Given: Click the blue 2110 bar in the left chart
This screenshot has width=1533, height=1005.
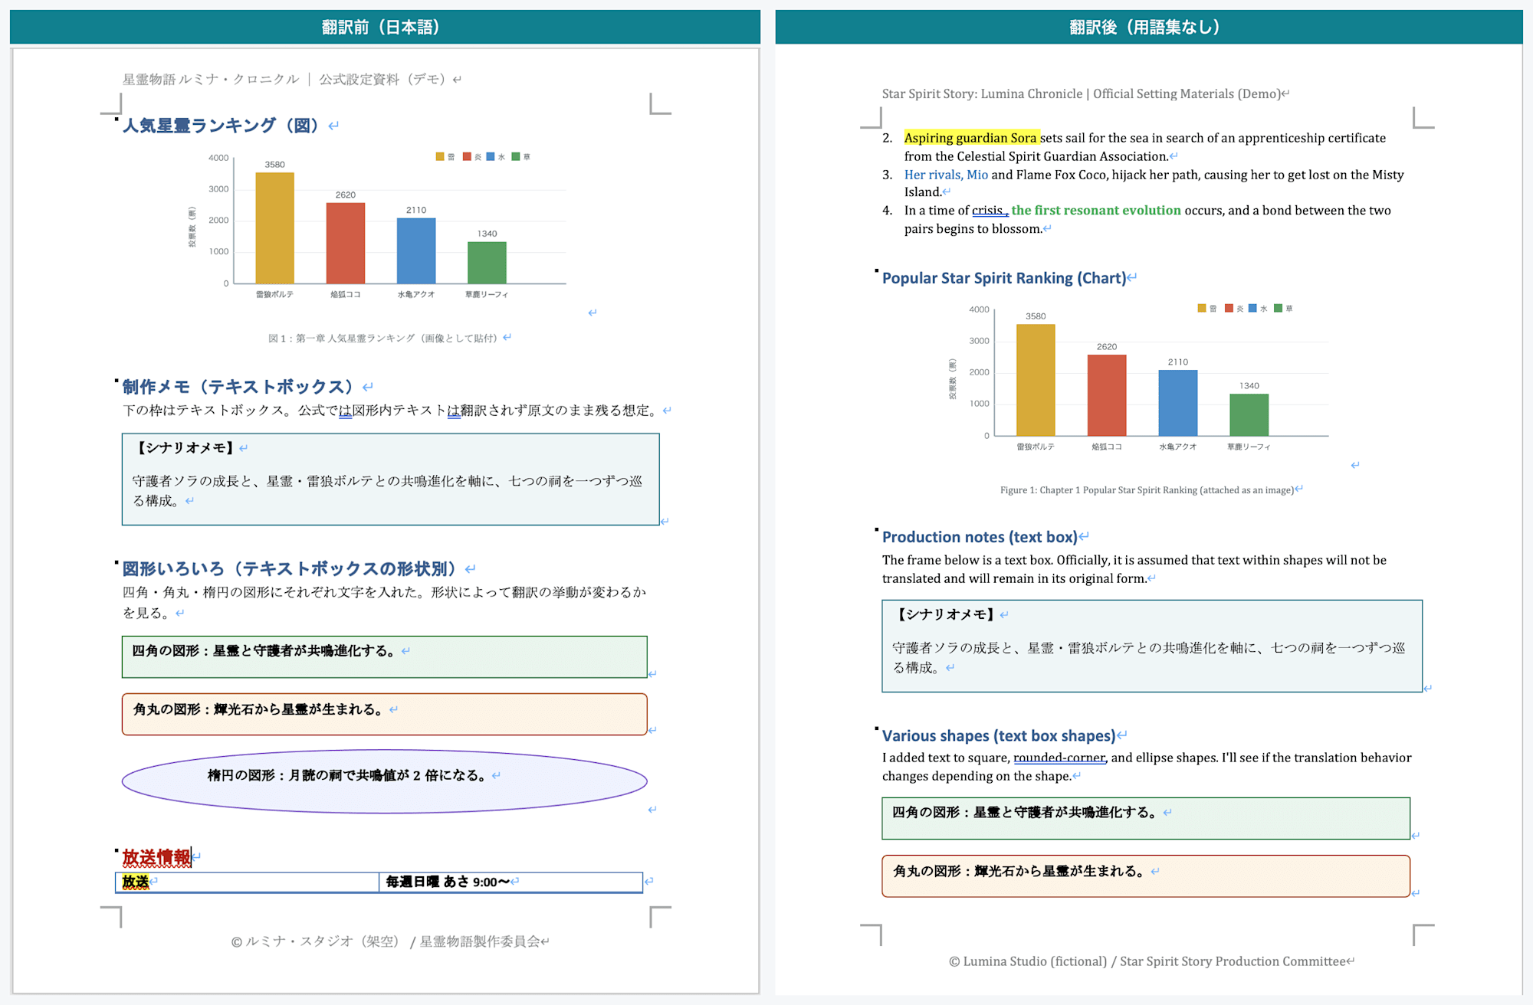Looking at the screenshot, I should click(x=416, y=250).
